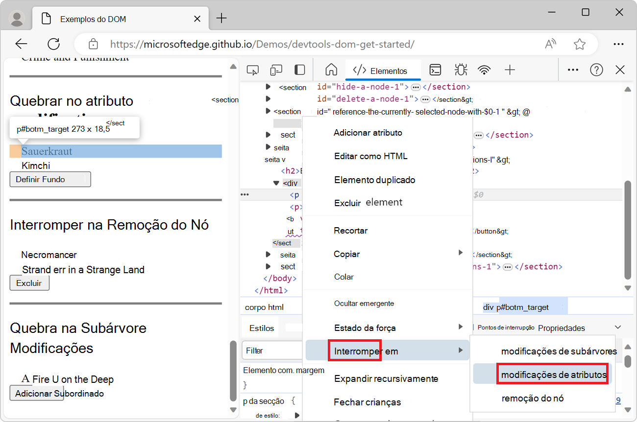Open the Console drawer icon
The width and height of the screenshot is (637, 422).
click(x=435, y=70)
